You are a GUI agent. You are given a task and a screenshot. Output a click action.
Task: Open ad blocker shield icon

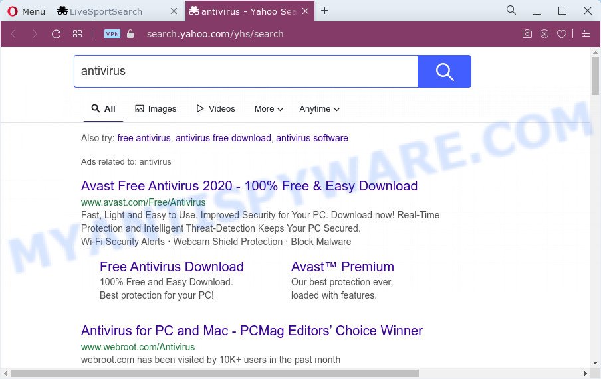click(x=544, y=34)
